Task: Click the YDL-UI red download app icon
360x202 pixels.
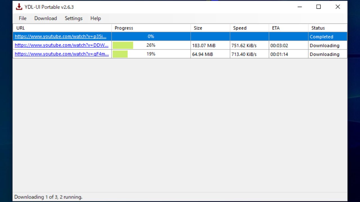Action: click(x=19, y=7)
